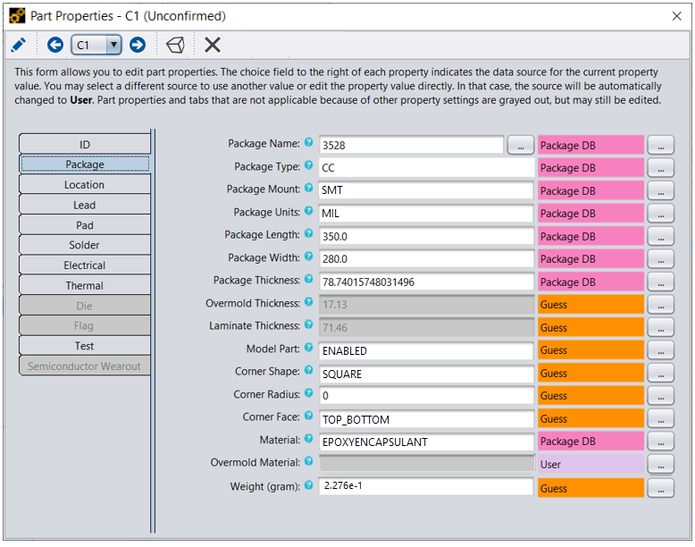The width and height of the screenshot is (695, 547).
Task: Click help icon beside Package Units
Action: [309, 211]
